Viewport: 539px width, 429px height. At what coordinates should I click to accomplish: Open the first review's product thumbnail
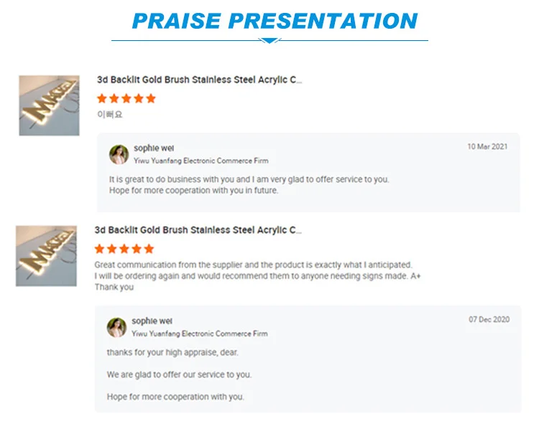click(49, 105)
